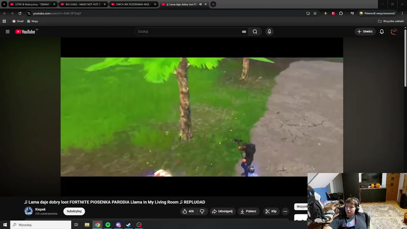
Task: Close the LETNI & Malczyńscy tab
Action: [x=54, y=4]
